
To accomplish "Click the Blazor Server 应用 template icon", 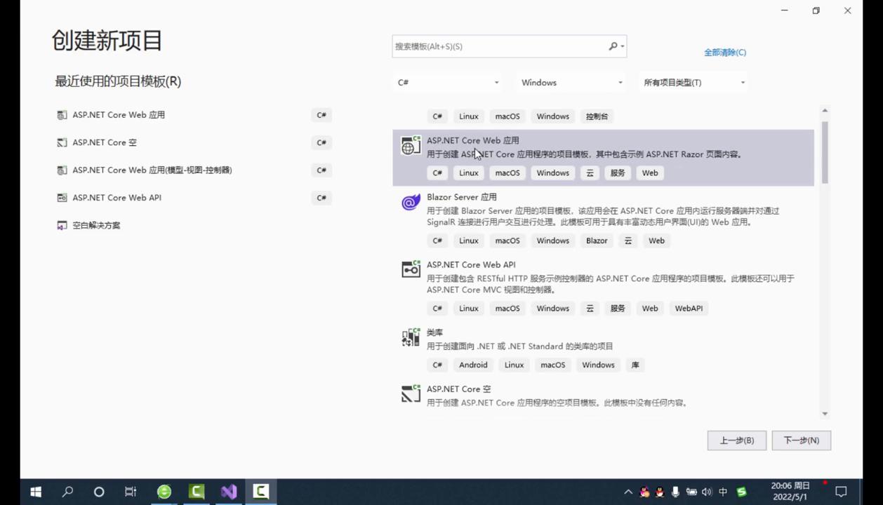I will [x=411, y=202].
